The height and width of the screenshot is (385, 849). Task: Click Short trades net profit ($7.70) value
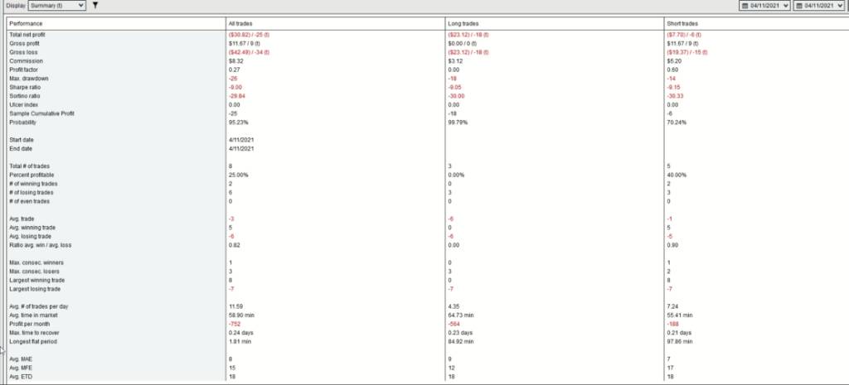(x=685, y=35)
